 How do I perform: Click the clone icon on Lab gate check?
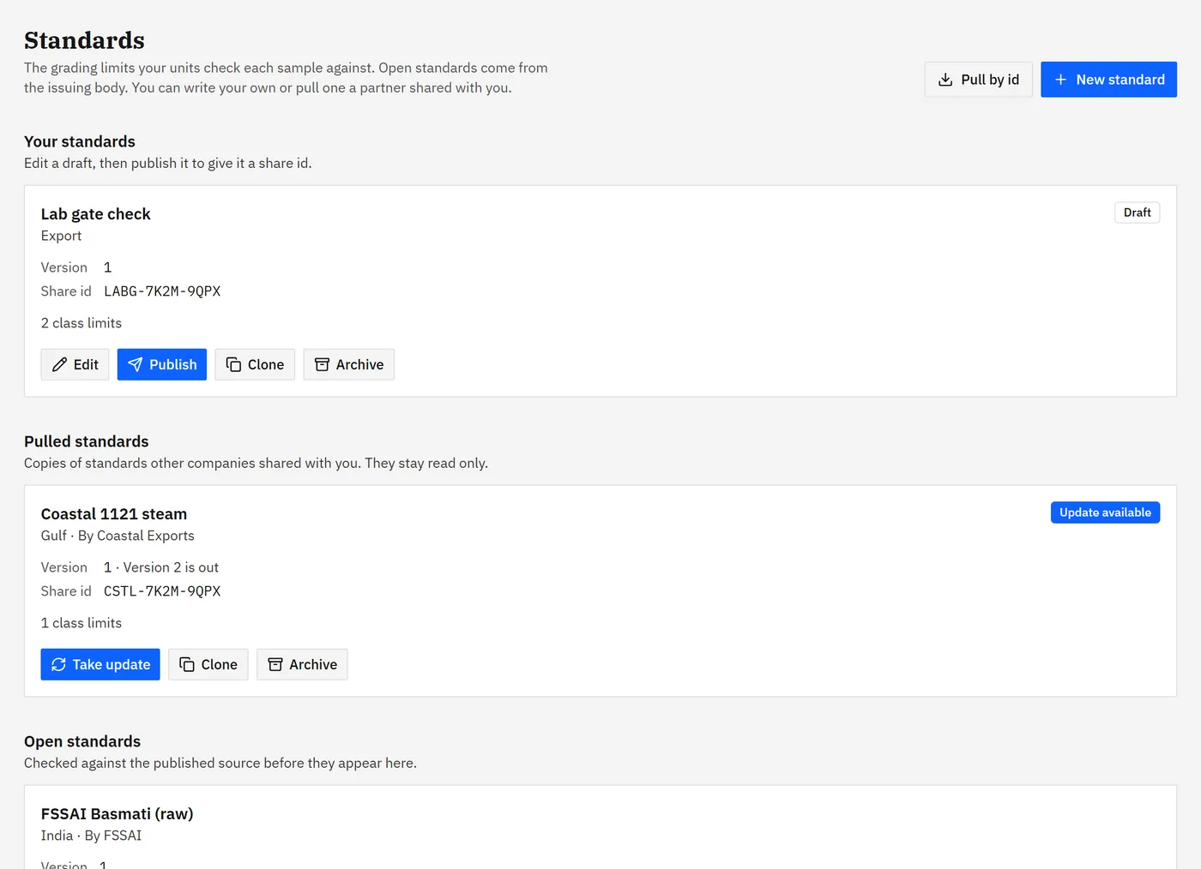click(x=233, y=364)
